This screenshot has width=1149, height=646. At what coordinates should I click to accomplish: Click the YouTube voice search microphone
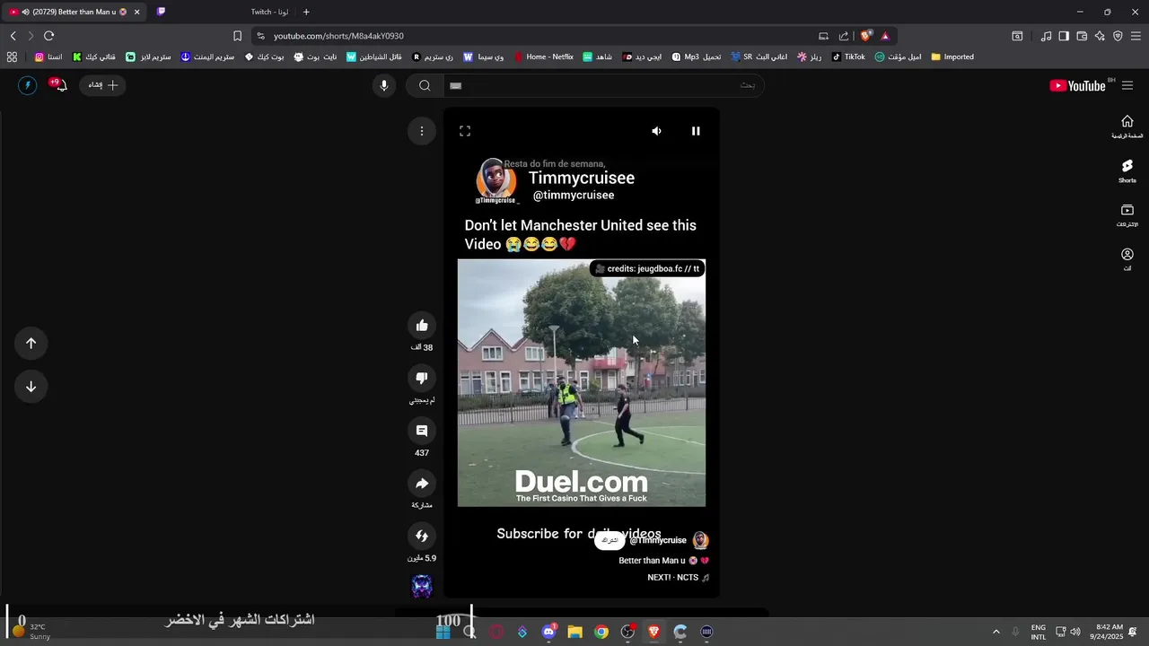coord(384,85)
